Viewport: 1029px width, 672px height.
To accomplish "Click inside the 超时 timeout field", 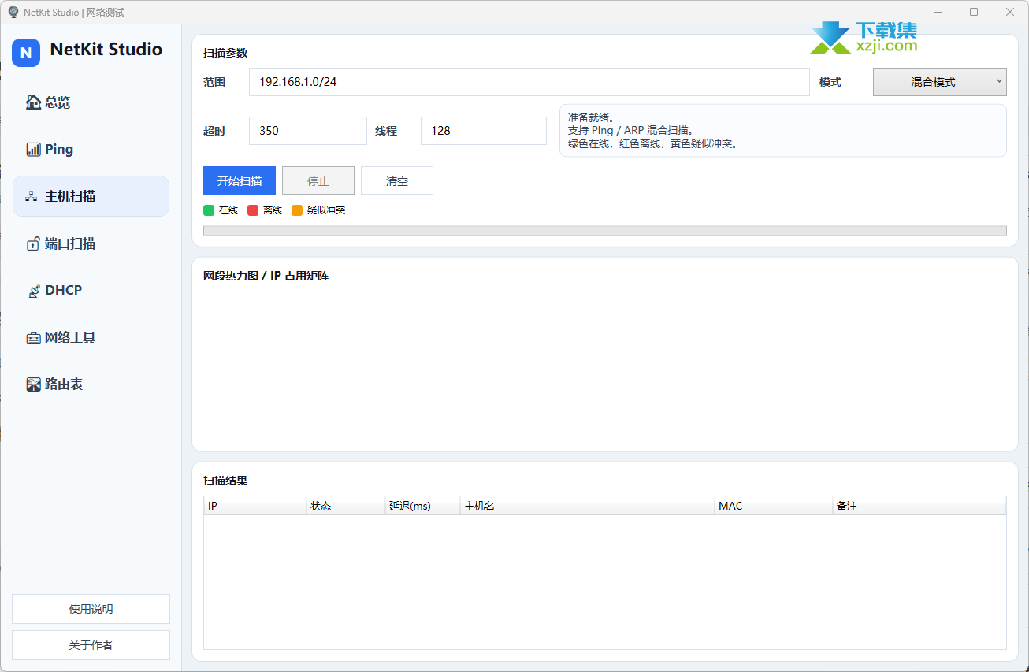I will pyautogui.click(x=307, y=130).
